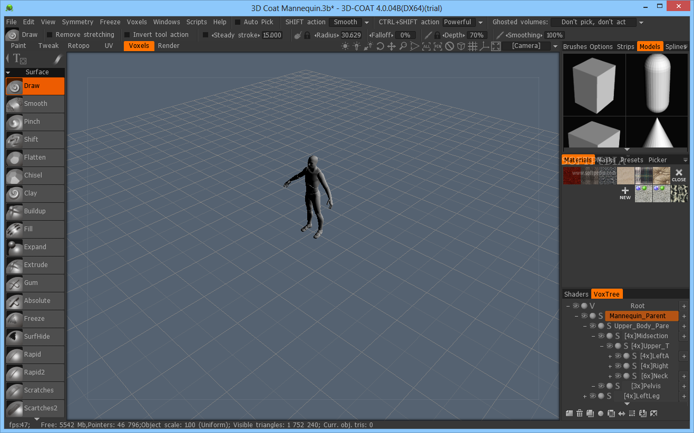Click the four-arrow move camera icon
Viewport: 694px width, 433px height.
[392, 46]
